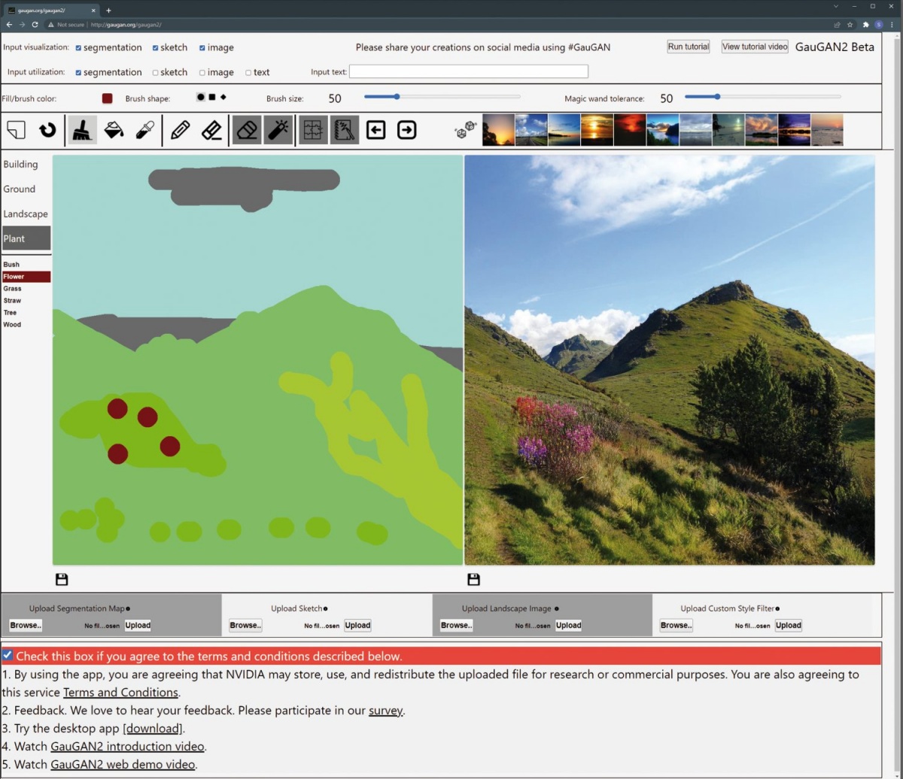This screenshot has width=903, height=779.
Task: Upload the custom style filter file
Action: click(x=788, y=625)
